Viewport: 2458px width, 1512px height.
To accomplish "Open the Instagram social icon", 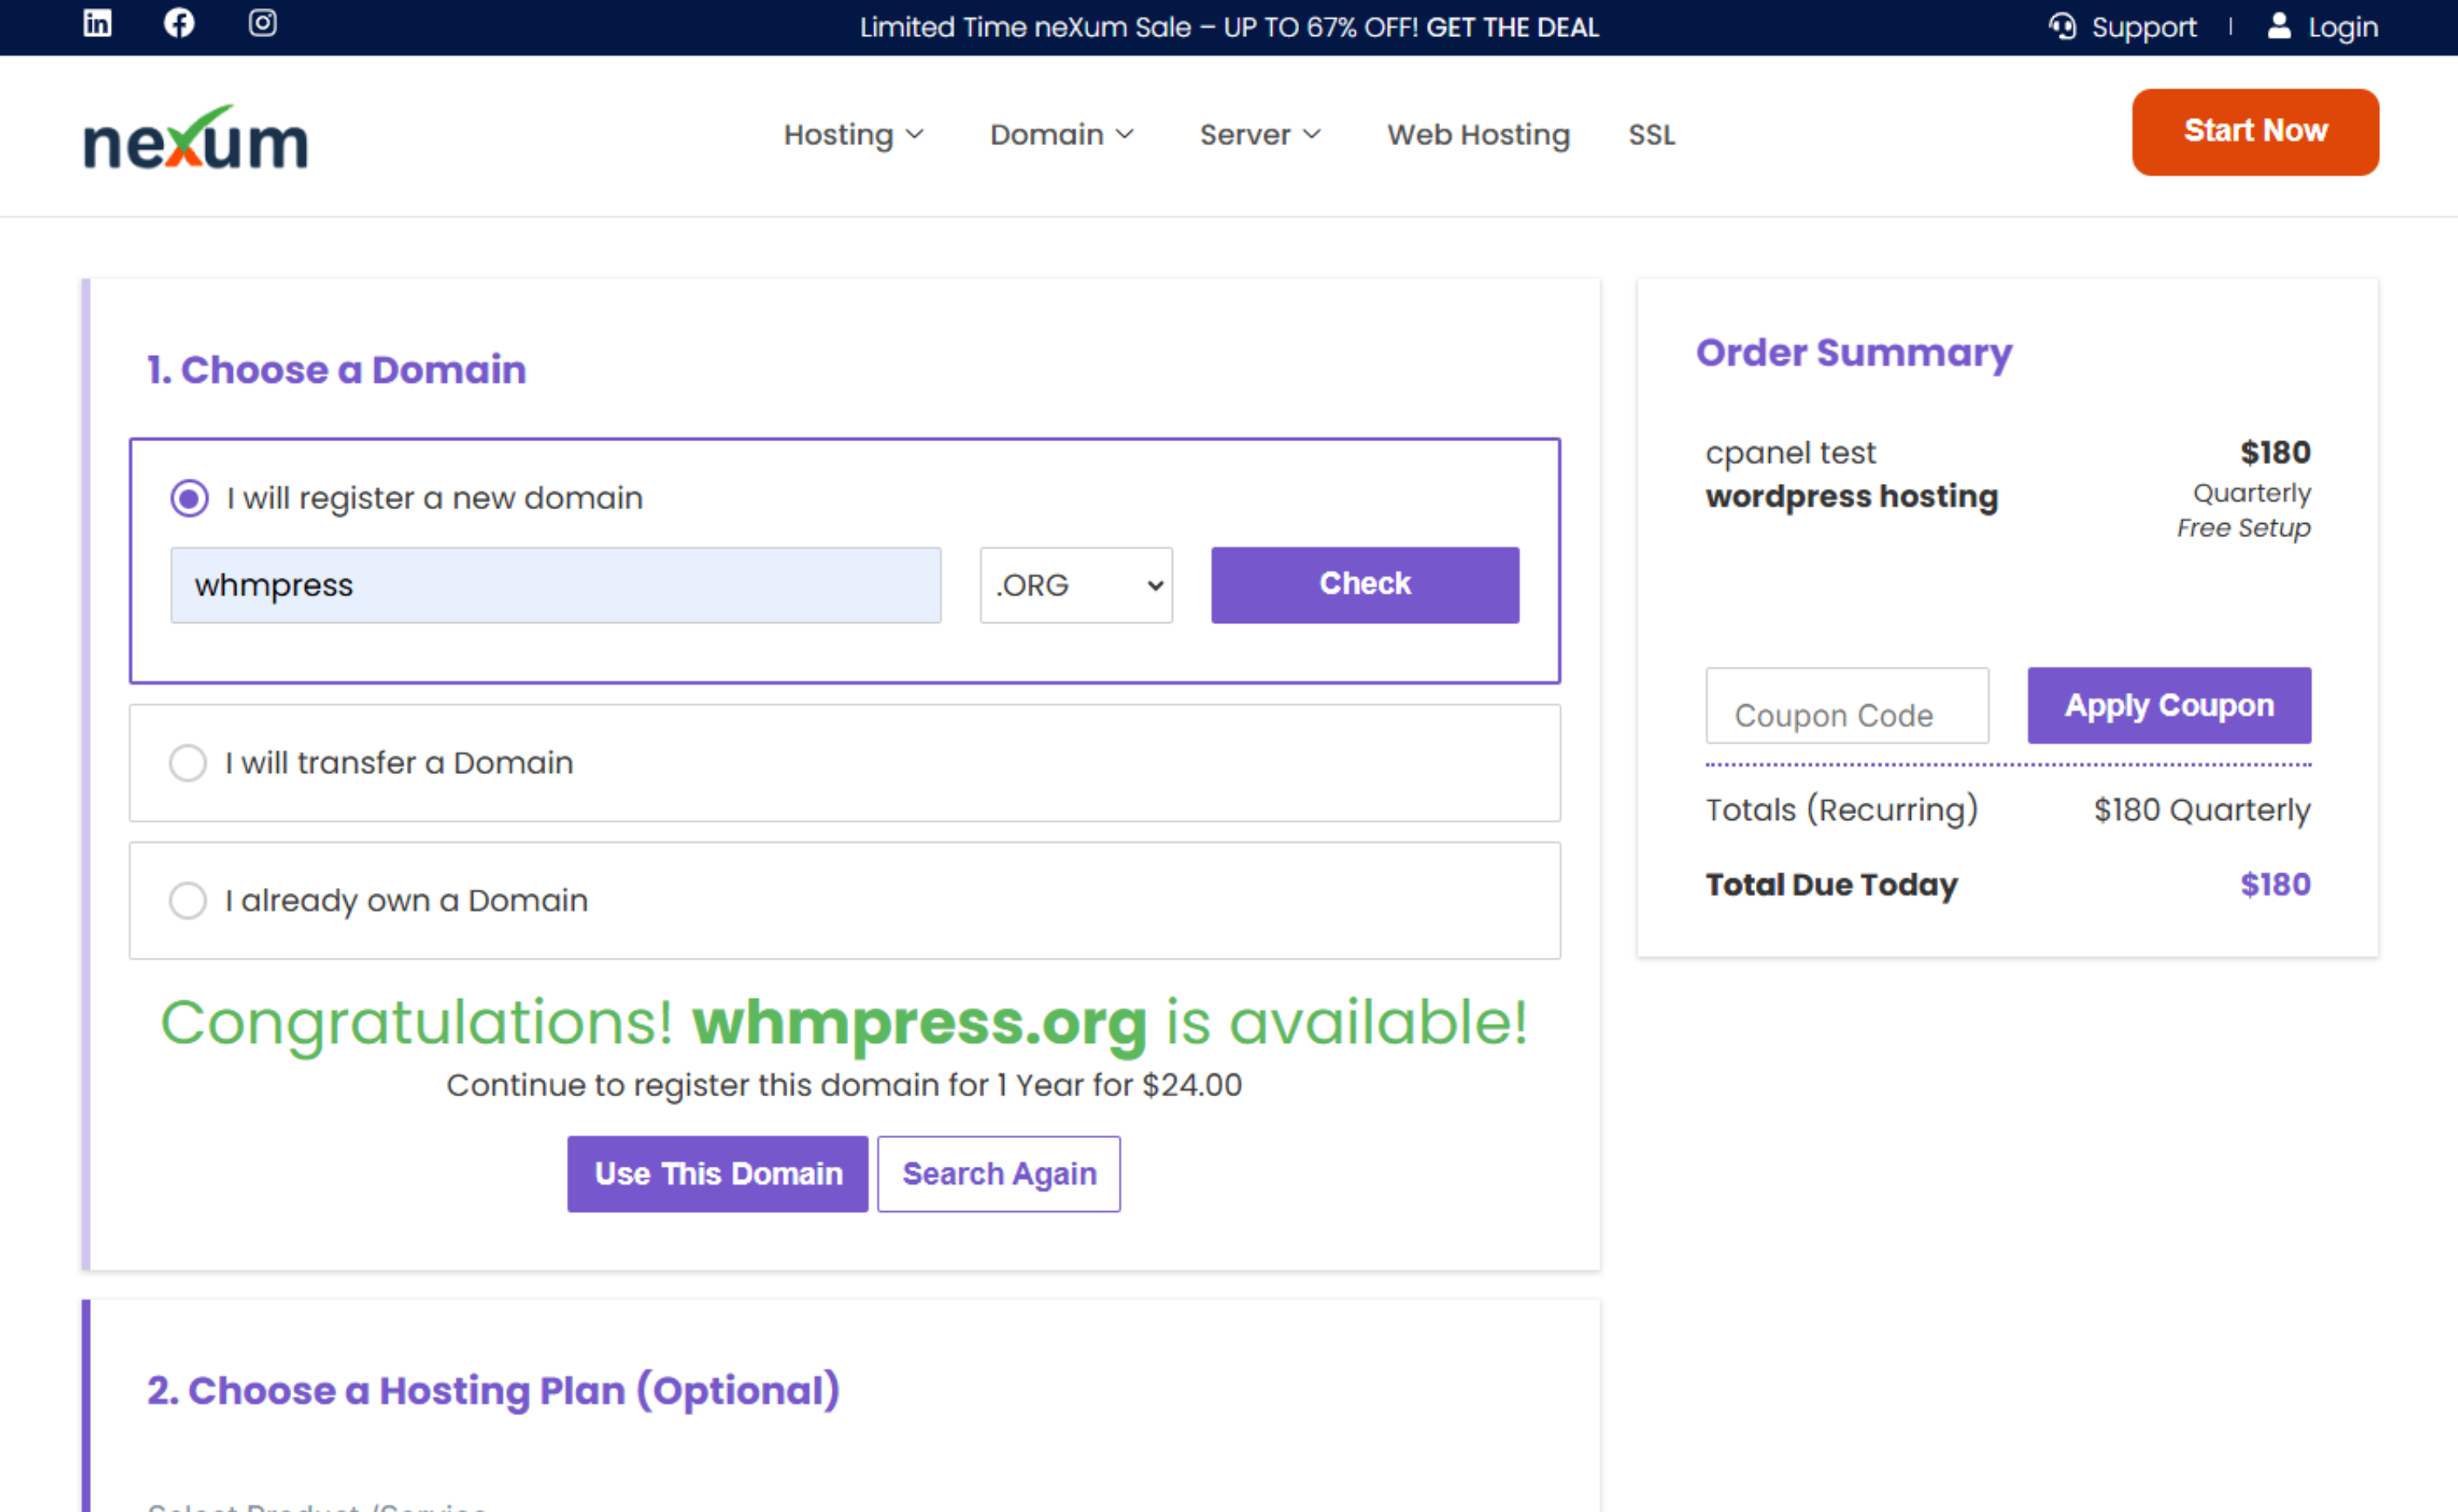I will (x=262, y=23).
